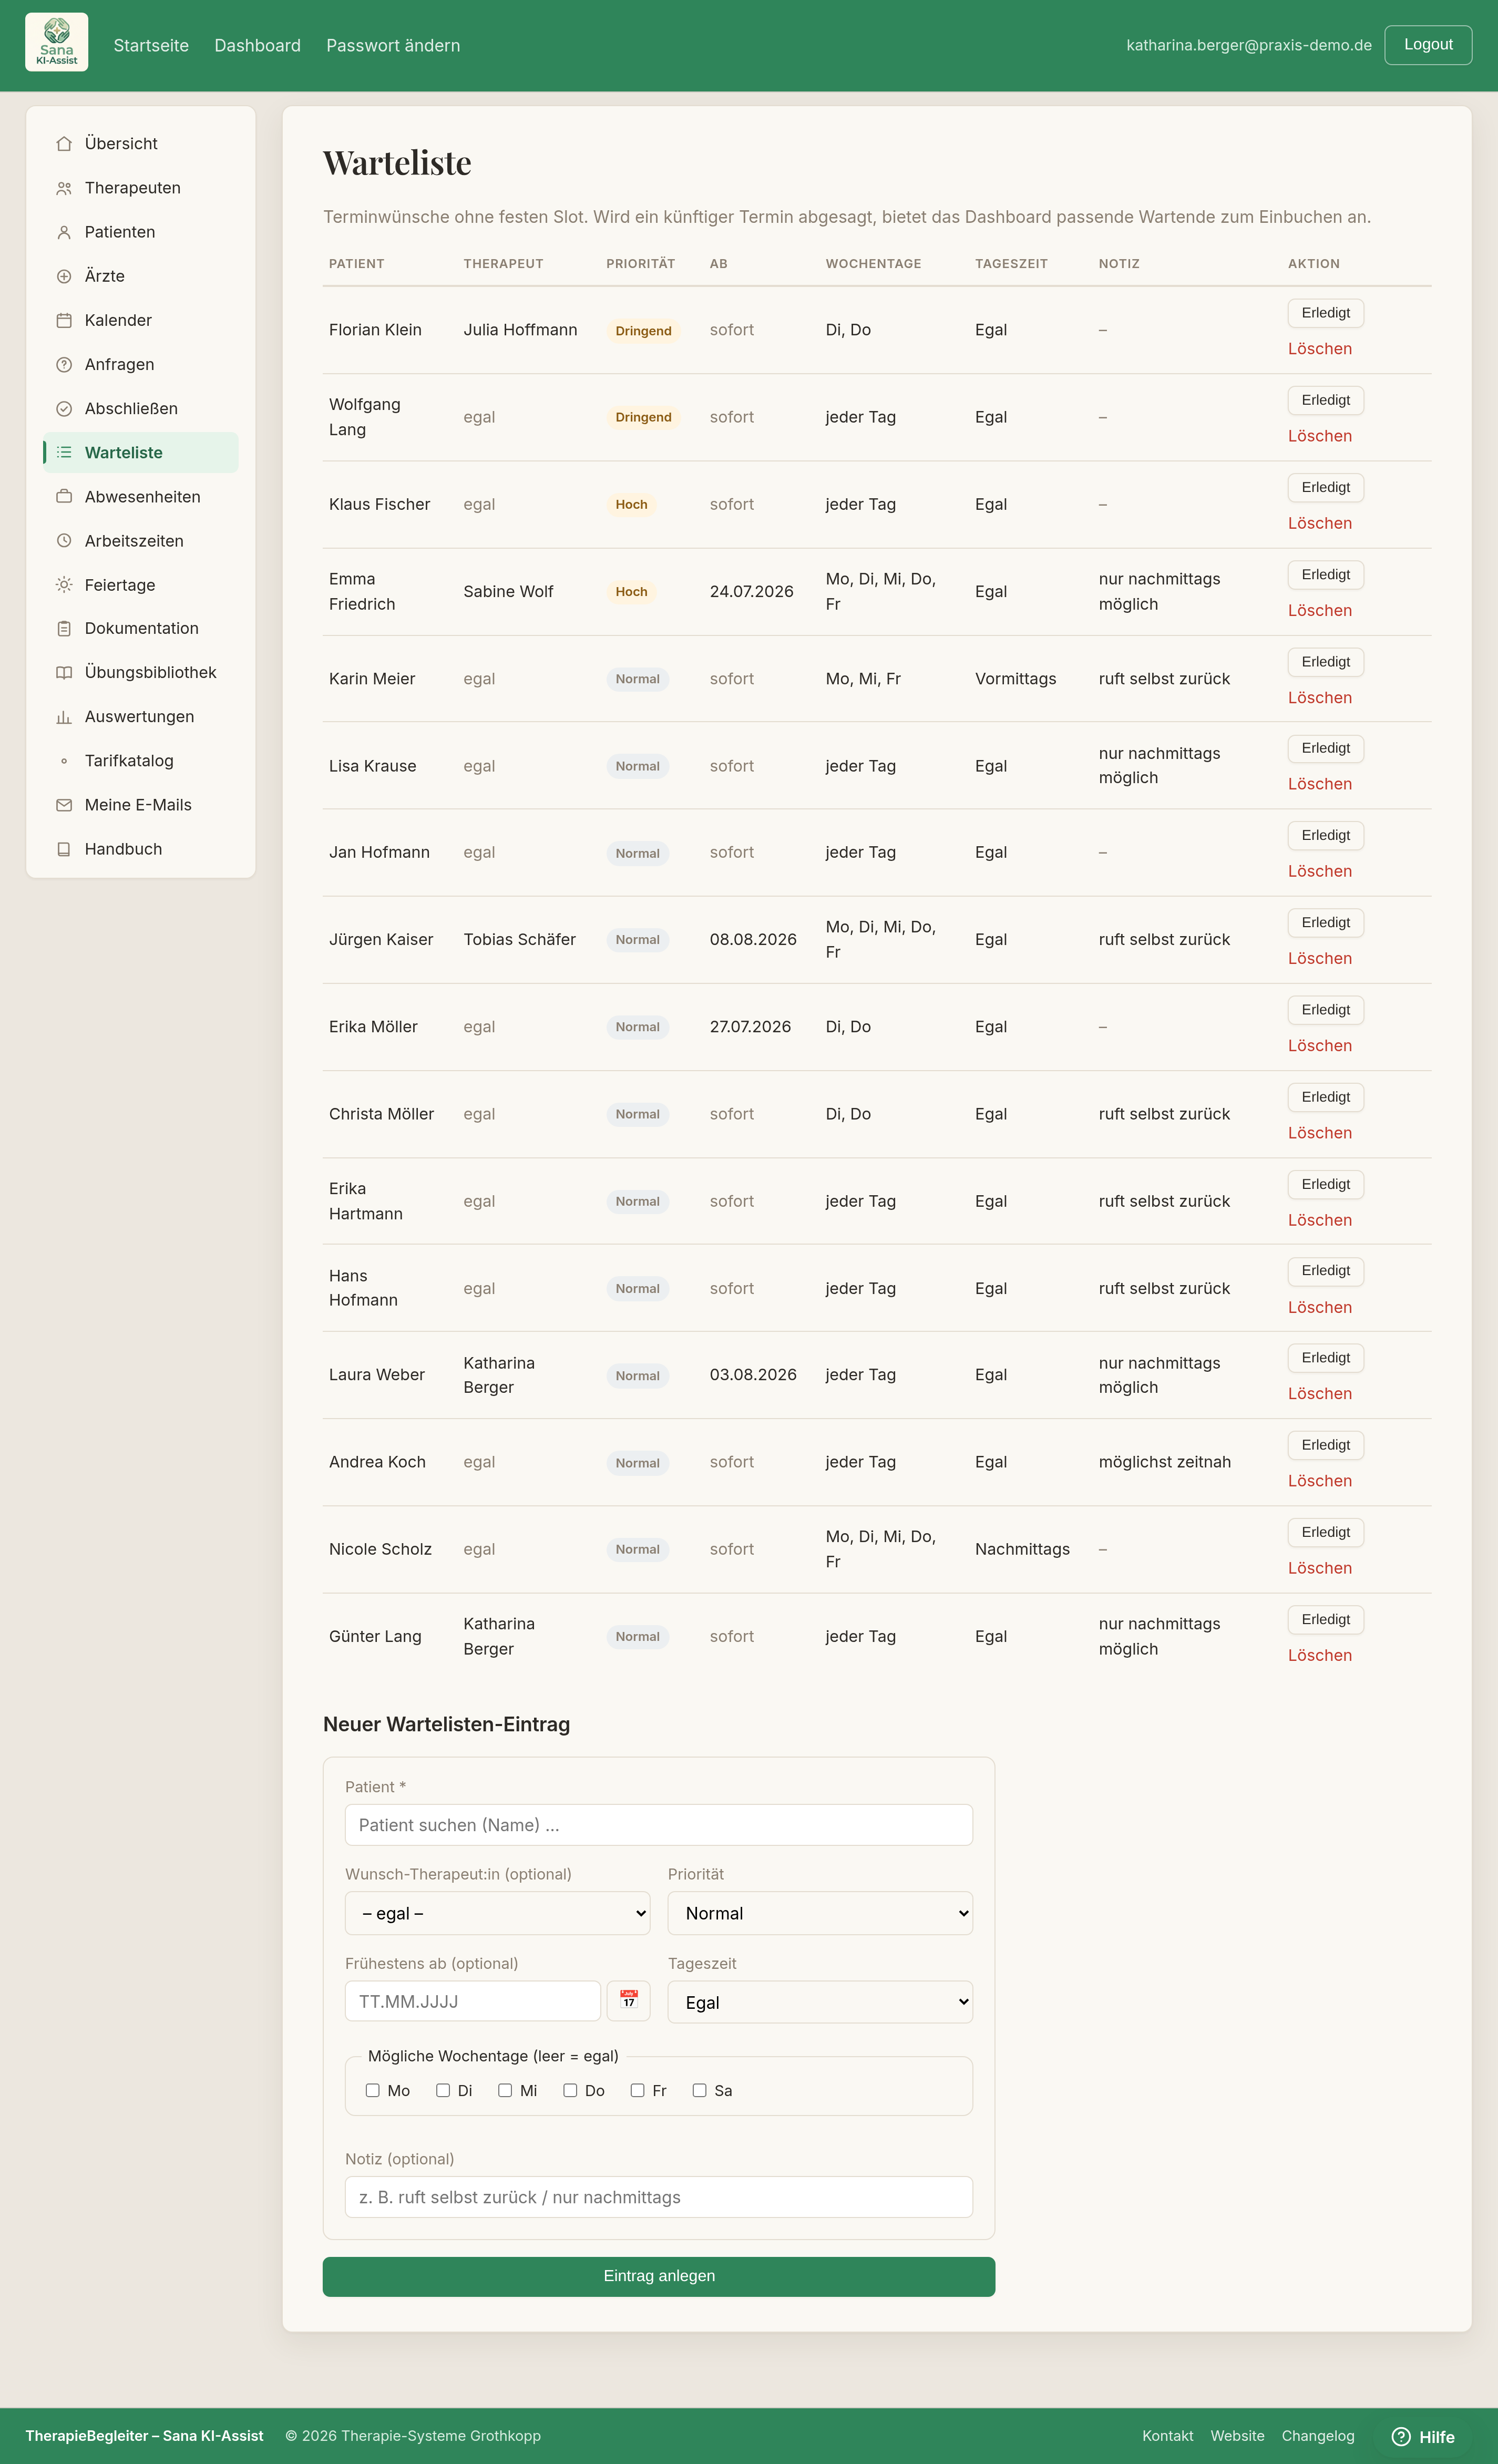Enable the Sa weekday checkbox

[x=700, y=2090]
